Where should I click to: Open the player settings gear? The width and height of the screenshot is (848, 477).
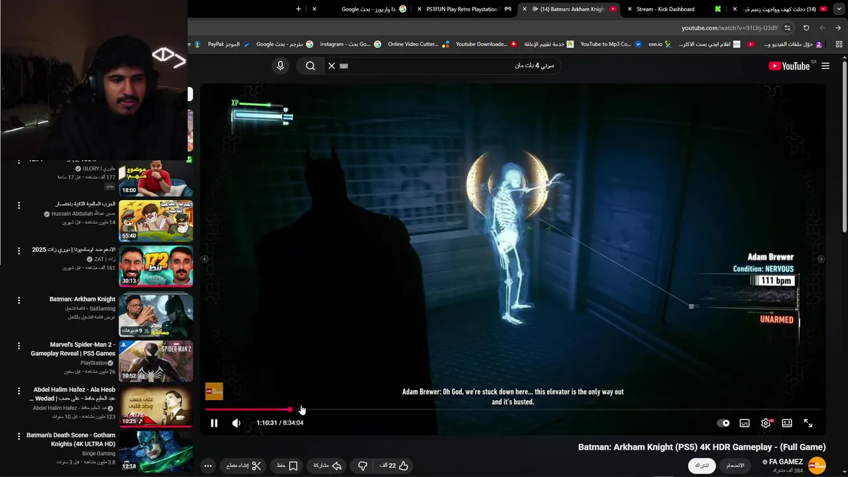(x=766, y=423)
